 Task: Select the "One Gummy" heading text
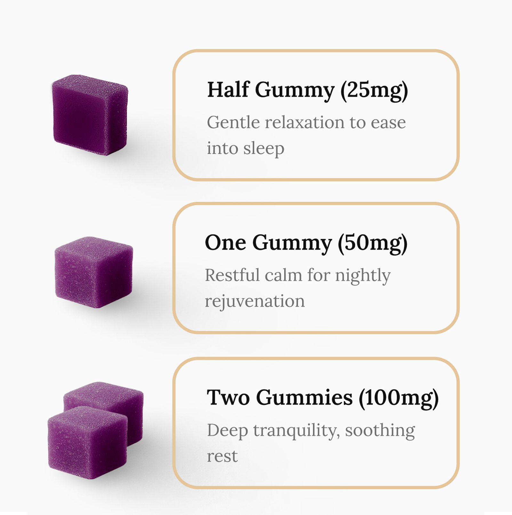[x=268, y=243]
